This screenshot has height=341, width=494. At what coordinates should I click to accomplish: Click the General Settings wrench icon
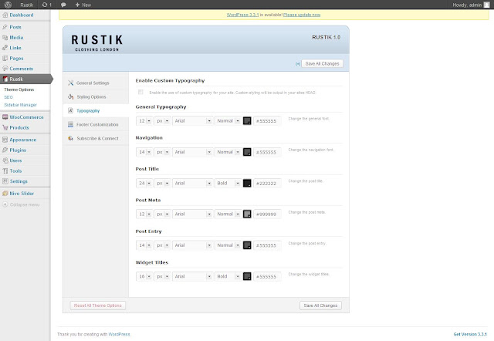tap(70, 83)
